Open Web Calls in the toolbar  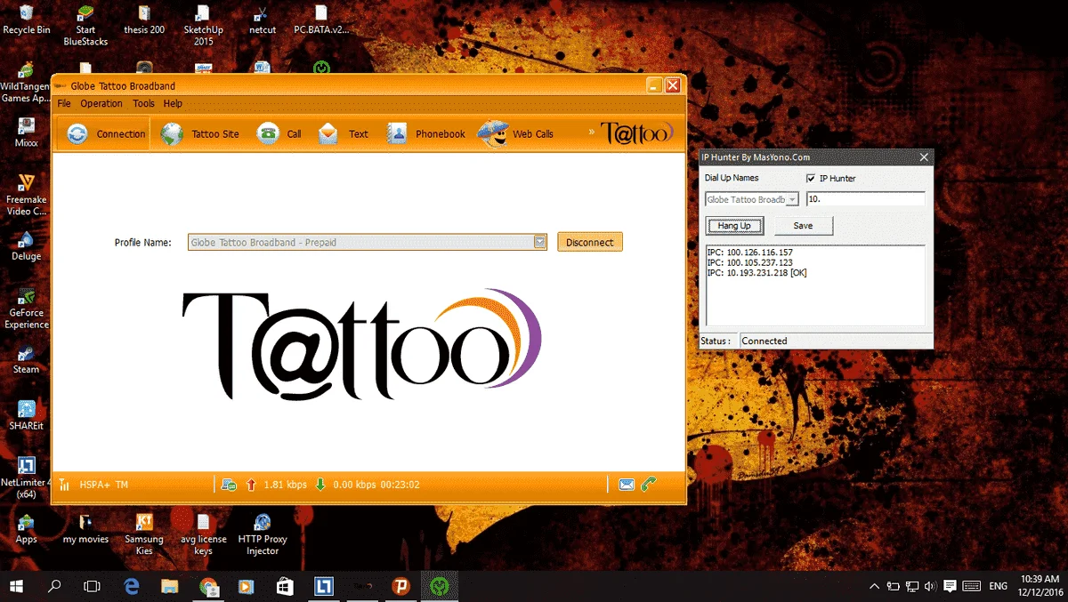click(x=516, y=134)
